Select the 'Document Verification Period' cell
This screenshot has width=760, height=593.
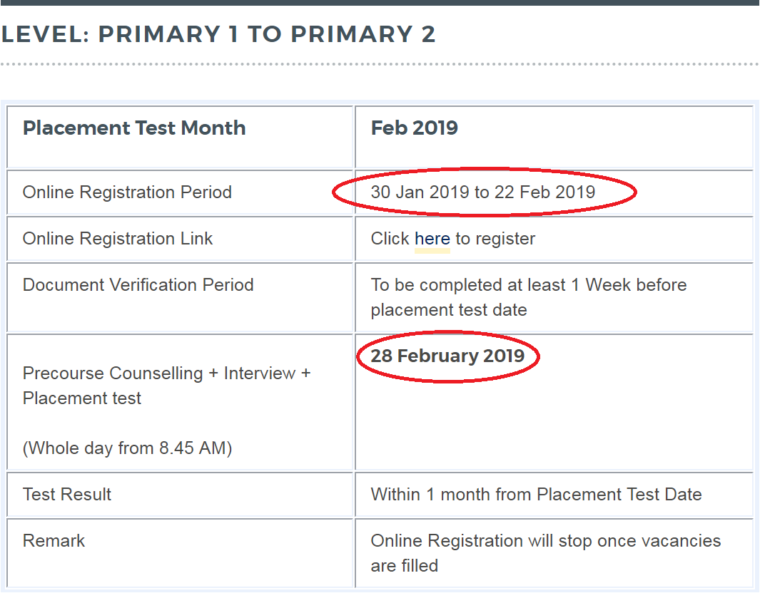pyautogui.click(x=180, y=297)
